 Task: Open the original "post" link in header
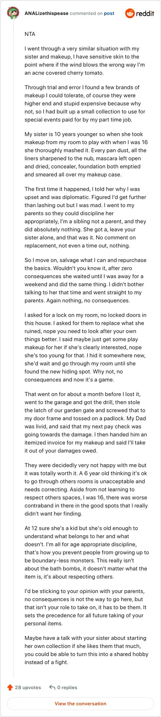coord(109,13)
